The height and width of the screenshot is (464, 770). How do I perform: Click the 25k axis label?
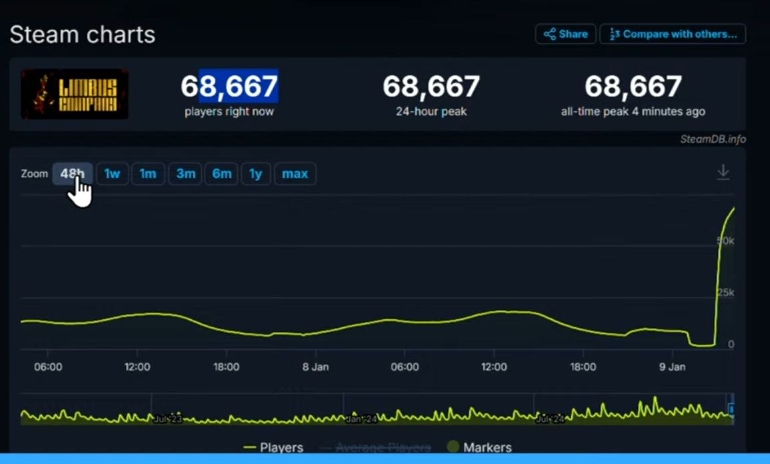(726, 293)
